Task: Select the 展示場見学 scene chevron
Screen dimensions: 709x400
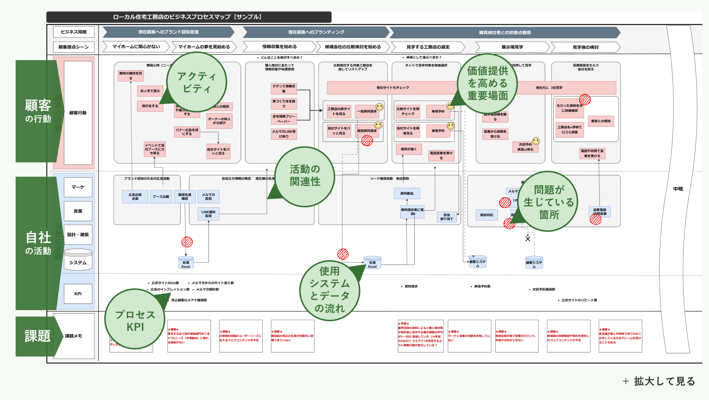Action: pyautogui.click(x=512, y=47)
